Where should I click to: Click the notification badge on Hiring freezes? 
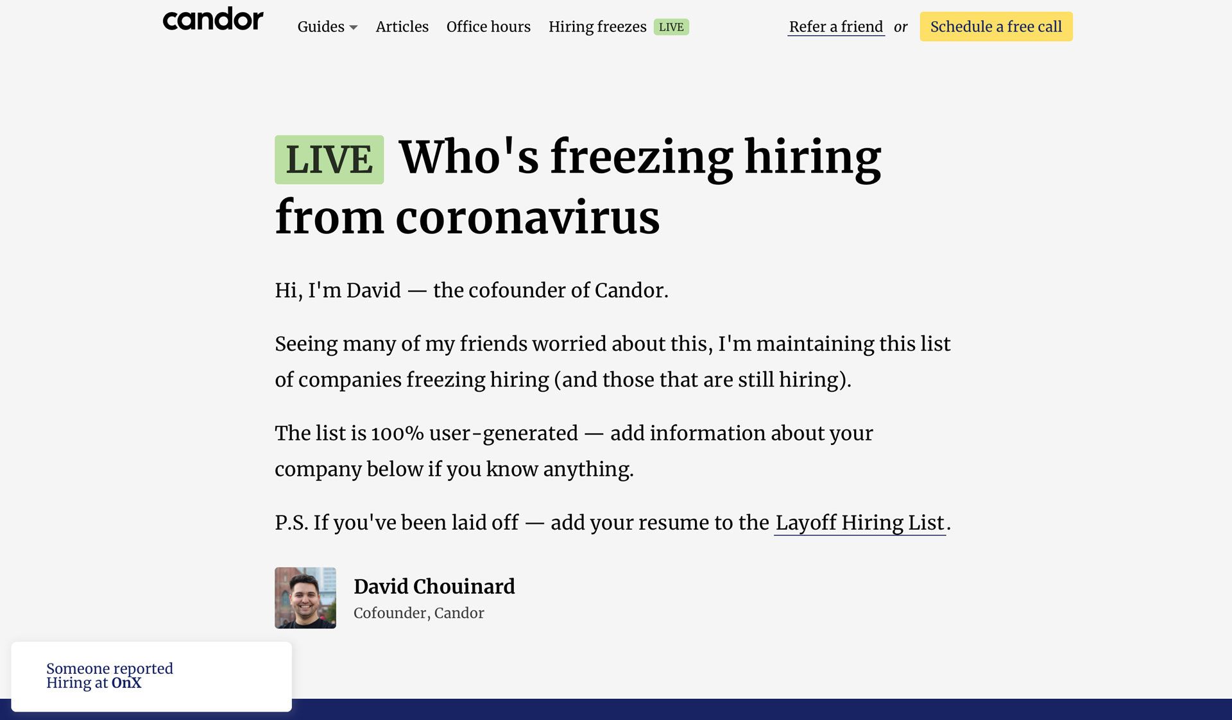pyautogui.click(x=671, y=26)
